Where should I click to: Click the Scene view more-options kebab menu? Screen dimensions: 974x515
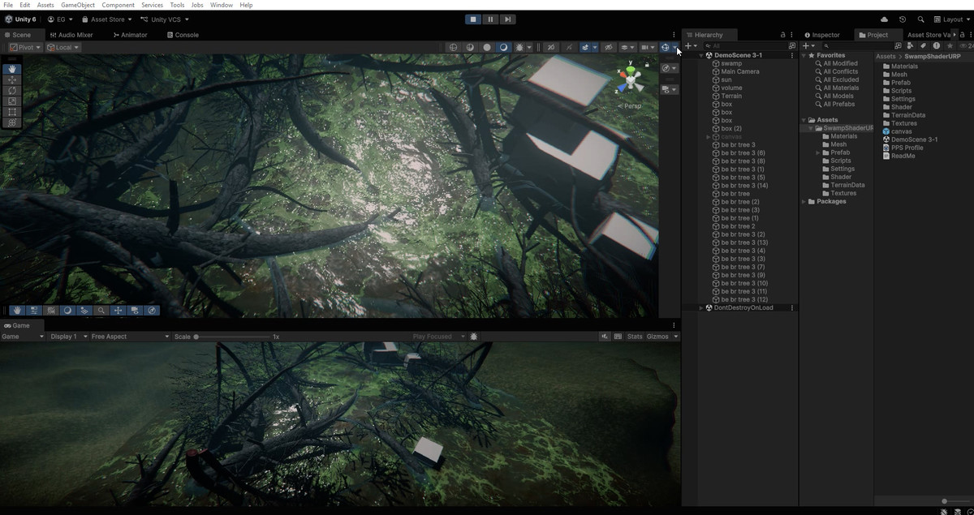pyautogui.click(x=674, y=35)
